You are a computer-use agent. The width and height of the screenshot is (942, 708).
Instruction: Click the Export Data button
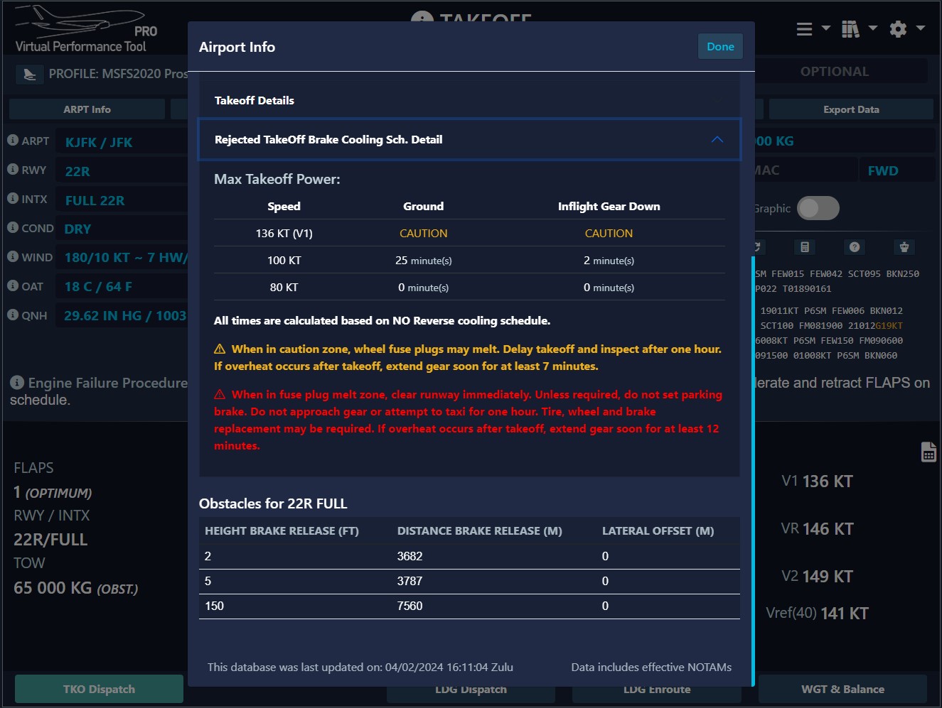(x=851, y=109)
